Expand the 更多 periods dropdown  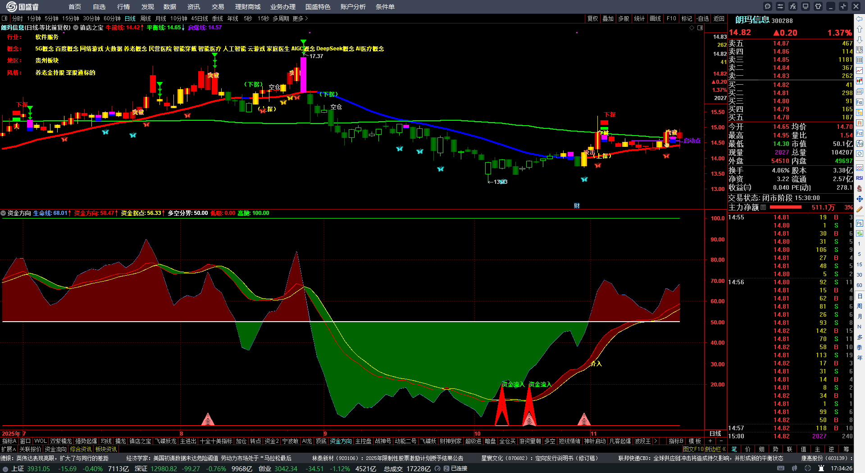point(300,18)
